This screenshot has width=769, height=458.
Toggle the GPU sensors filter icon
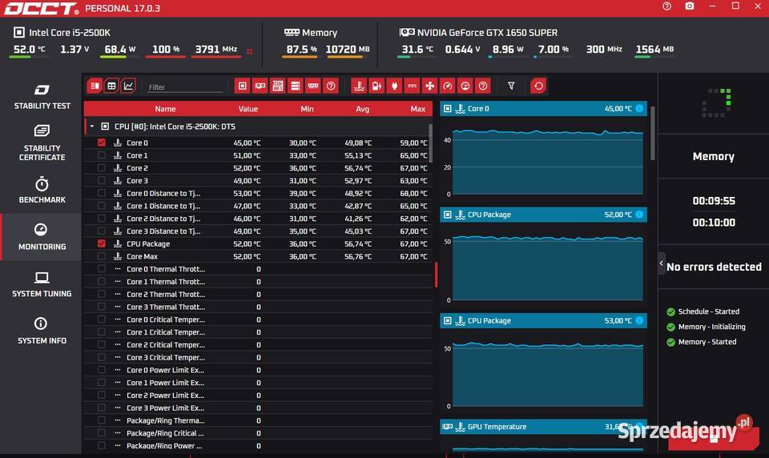coord(260,86)
